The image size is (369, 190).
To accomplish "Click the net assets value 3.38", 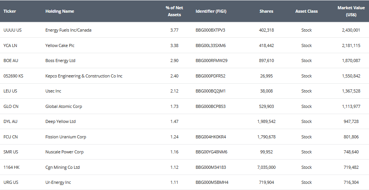I will pos(174,45).
